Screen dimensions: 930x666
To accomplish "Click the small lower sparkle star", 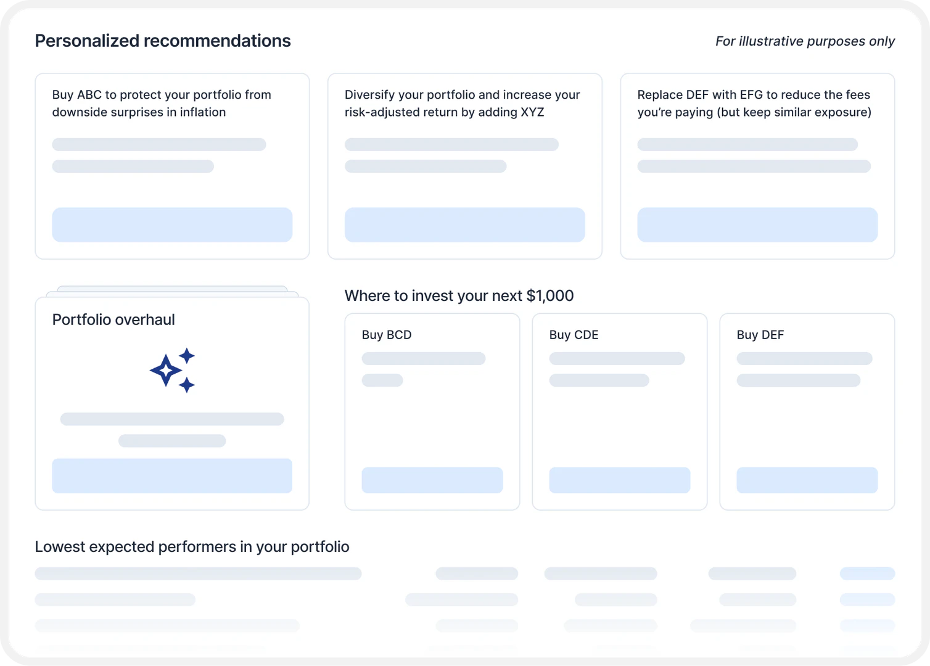I will click(x=188, y=386).
